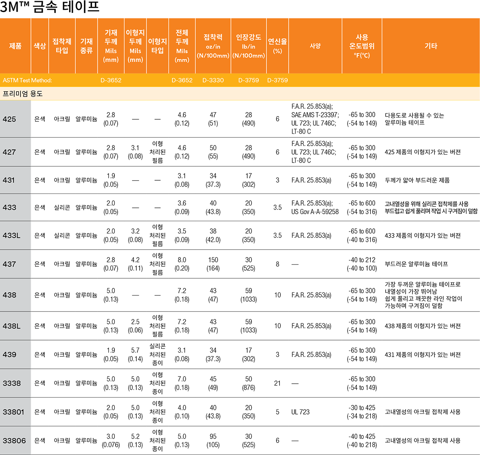Click the 사용 온도범위 column header
Viewport: 480px width, 455px height.
[362, 46]
